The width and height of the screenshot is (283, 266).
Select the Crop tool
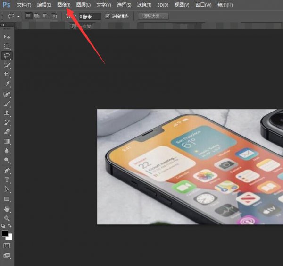7,75
